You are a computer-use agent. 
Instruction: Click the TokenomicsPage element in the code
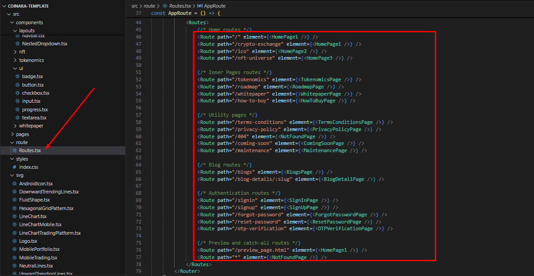(321, 79)
